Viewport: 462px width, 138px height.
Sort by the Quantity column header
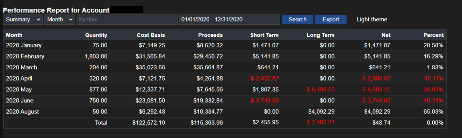pos(96,35)
